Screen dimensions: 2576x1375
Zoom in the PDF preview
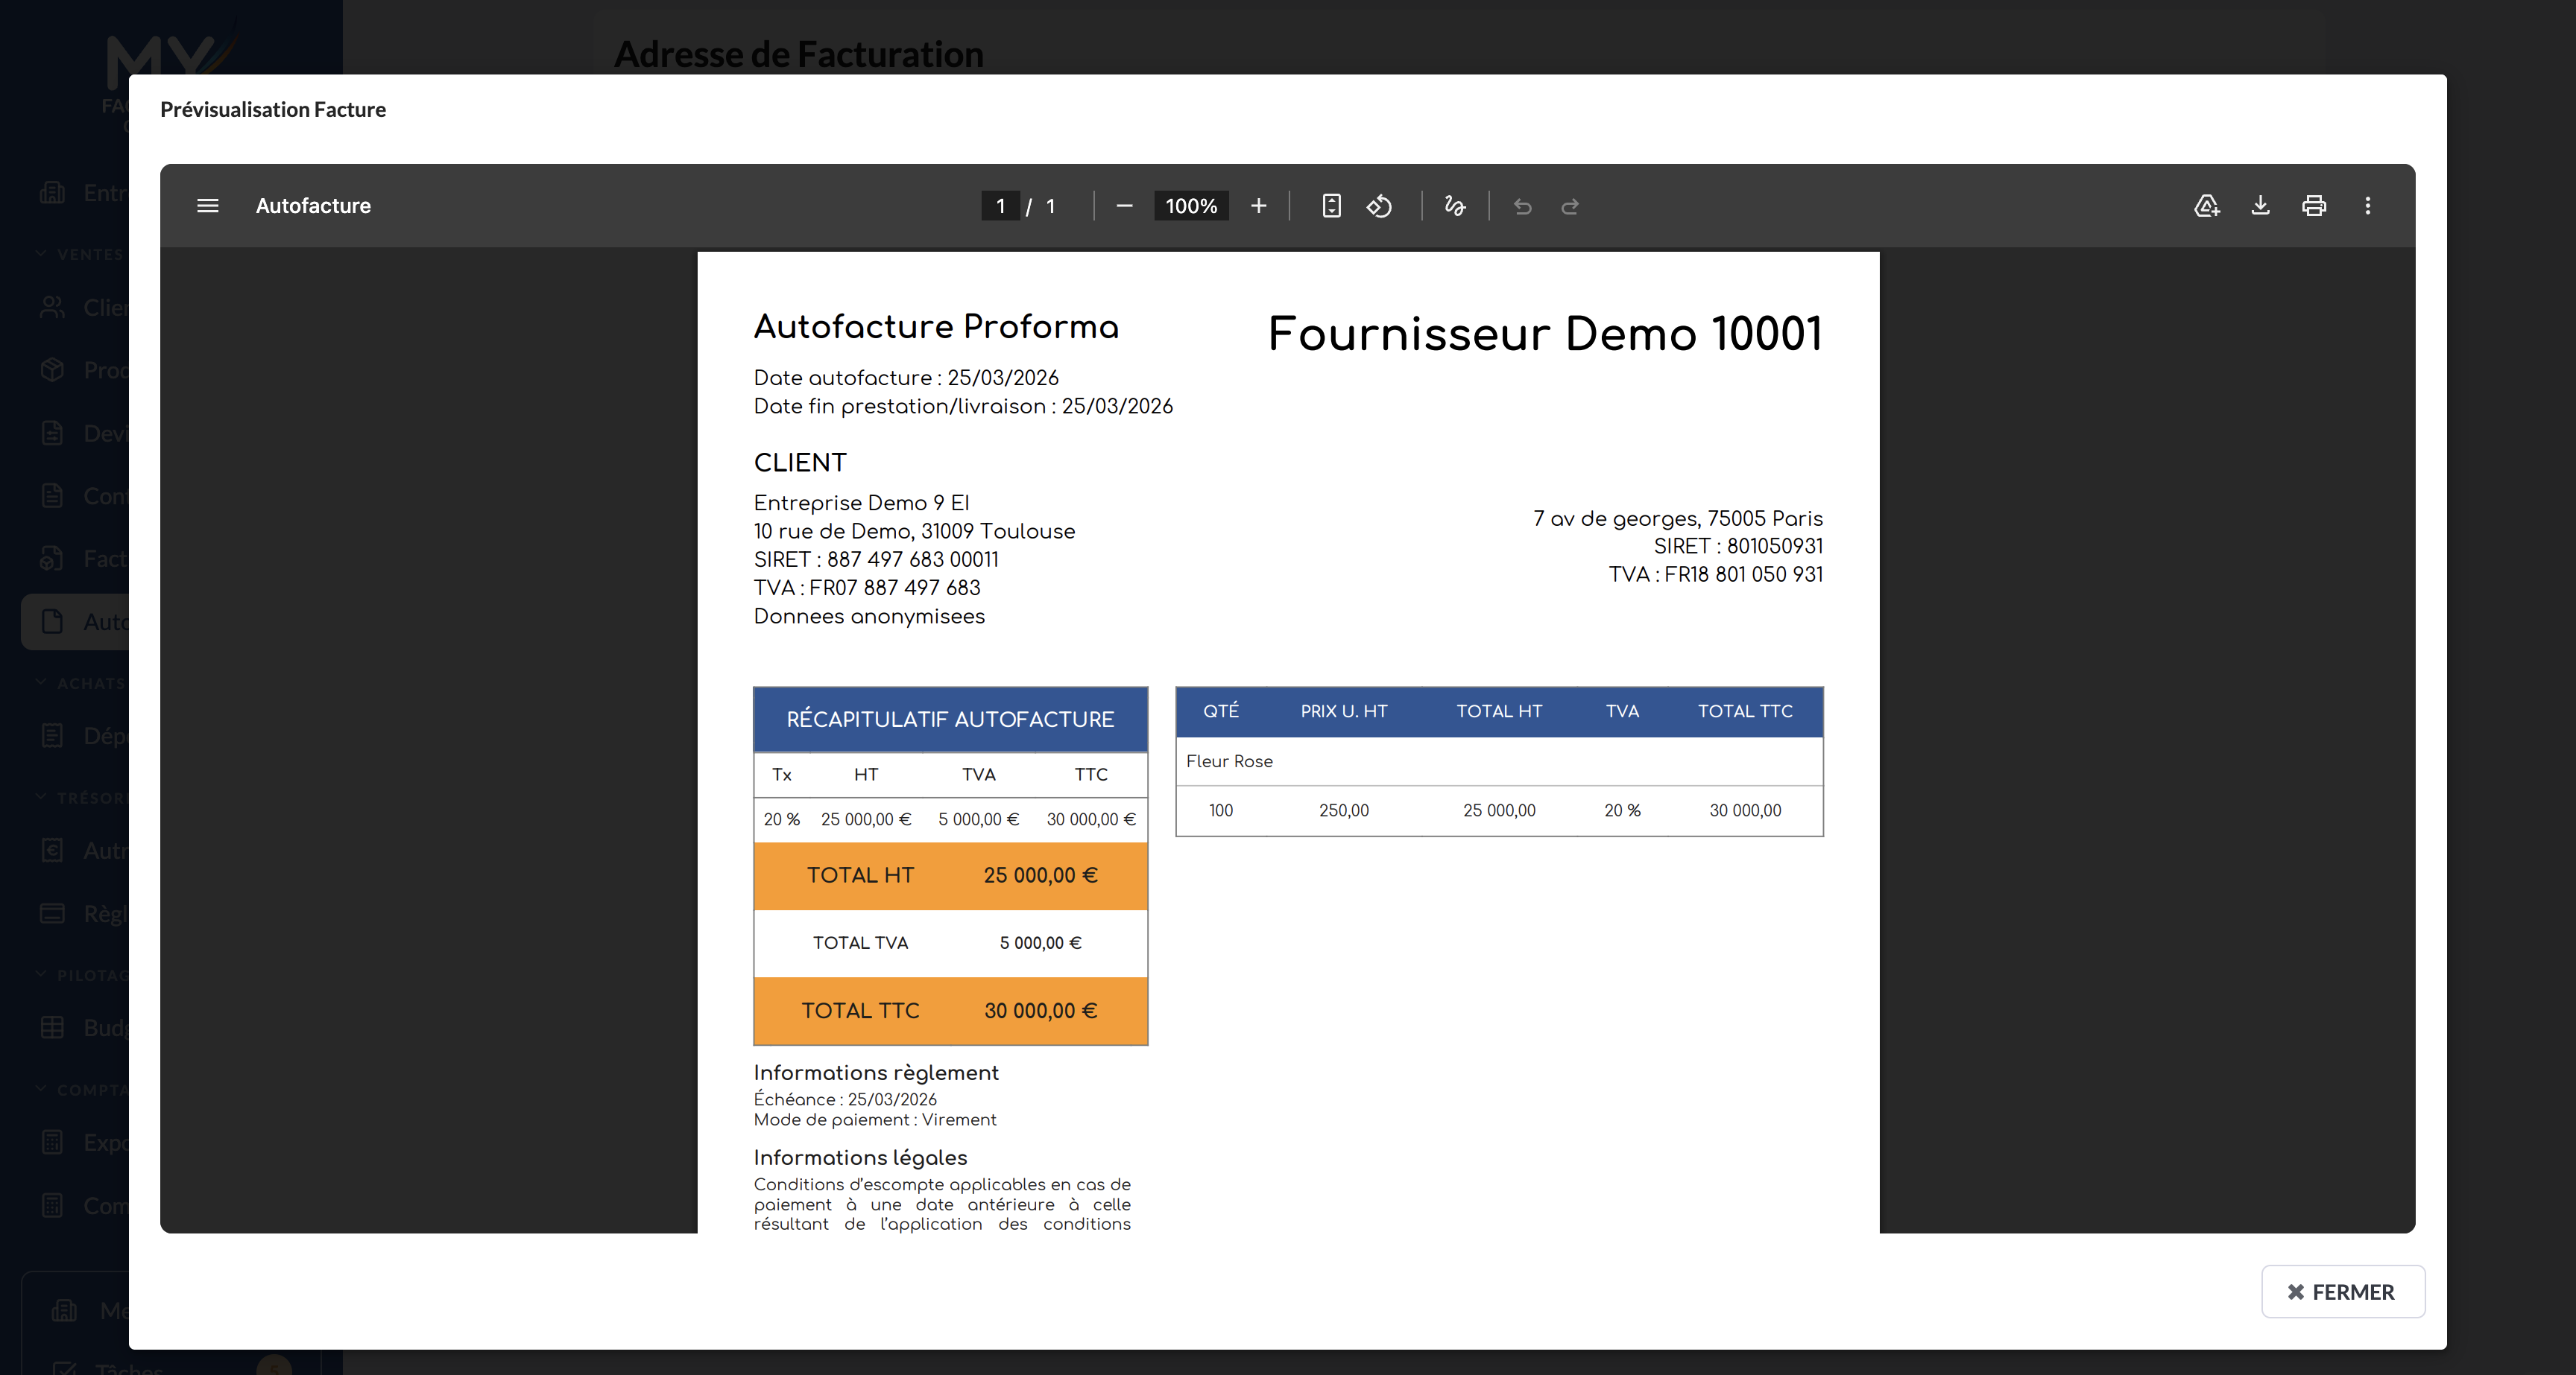(1259, 206)
